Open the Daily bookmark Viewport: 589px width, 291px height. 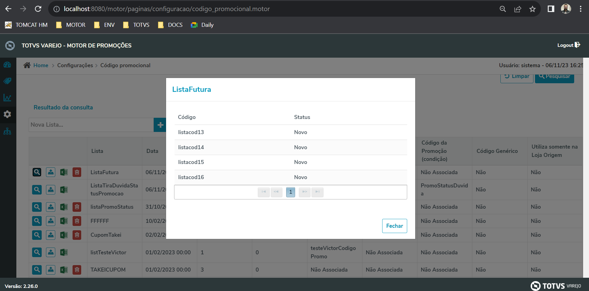point(203,25)
